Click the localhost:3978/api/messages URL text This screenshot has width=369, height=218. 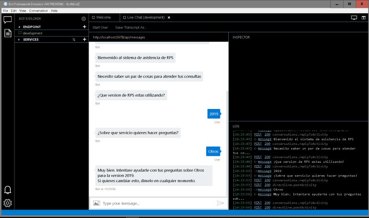(x=119, y=37)
